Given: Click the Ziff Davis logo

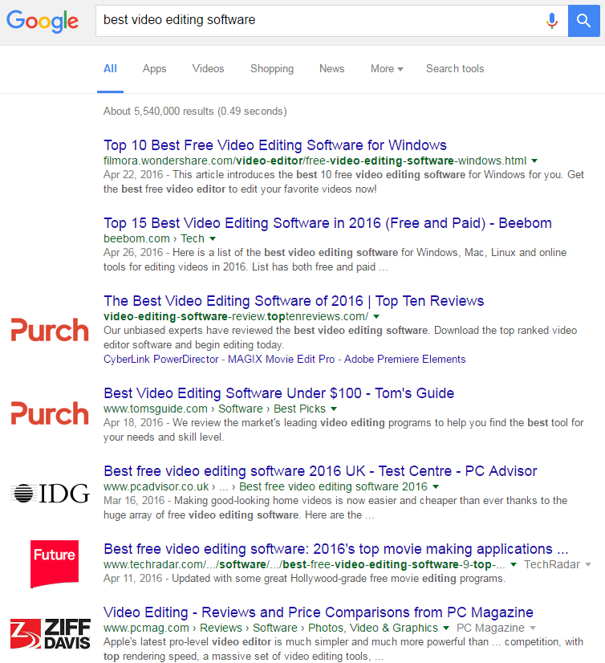Looking at the screenshot, I should 51,634.
